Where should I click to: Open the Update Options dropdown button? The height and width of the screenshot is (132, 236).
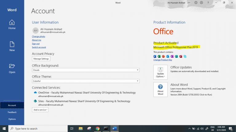click(x=160, y=72)
